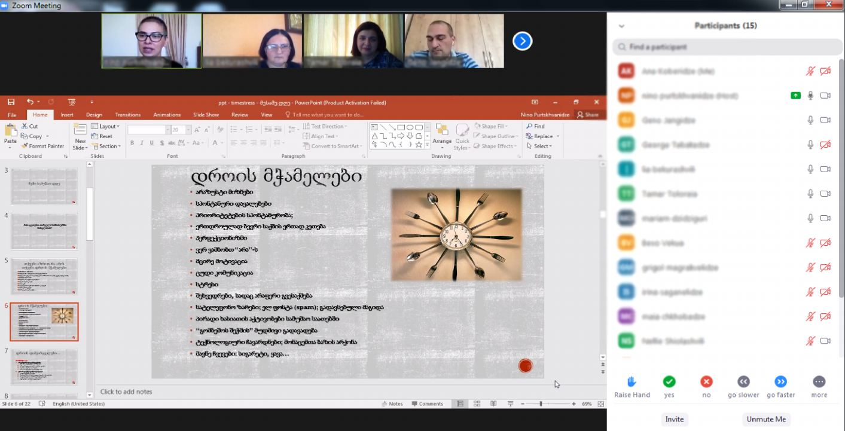Click the Center alignment icon
The height and width of the screenshot is (431, 845).
click(x=244, y=143)
